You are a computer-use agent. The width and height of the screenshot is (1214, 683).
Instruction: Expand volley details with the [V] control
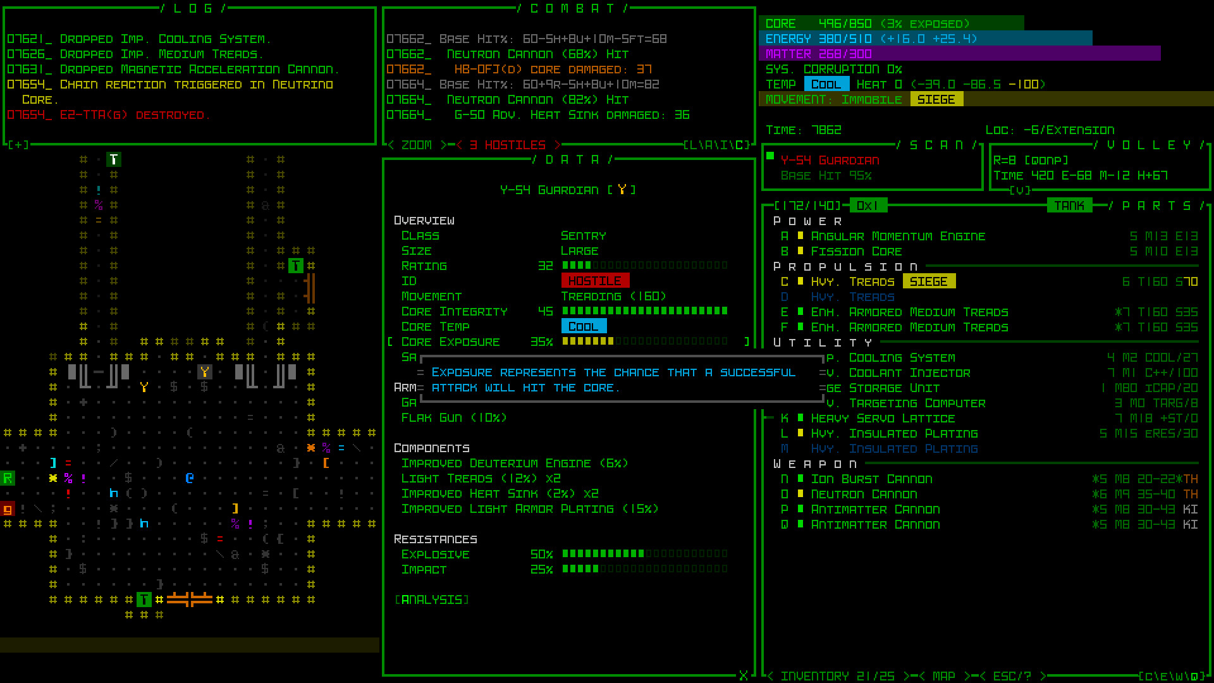[1019, 189]
